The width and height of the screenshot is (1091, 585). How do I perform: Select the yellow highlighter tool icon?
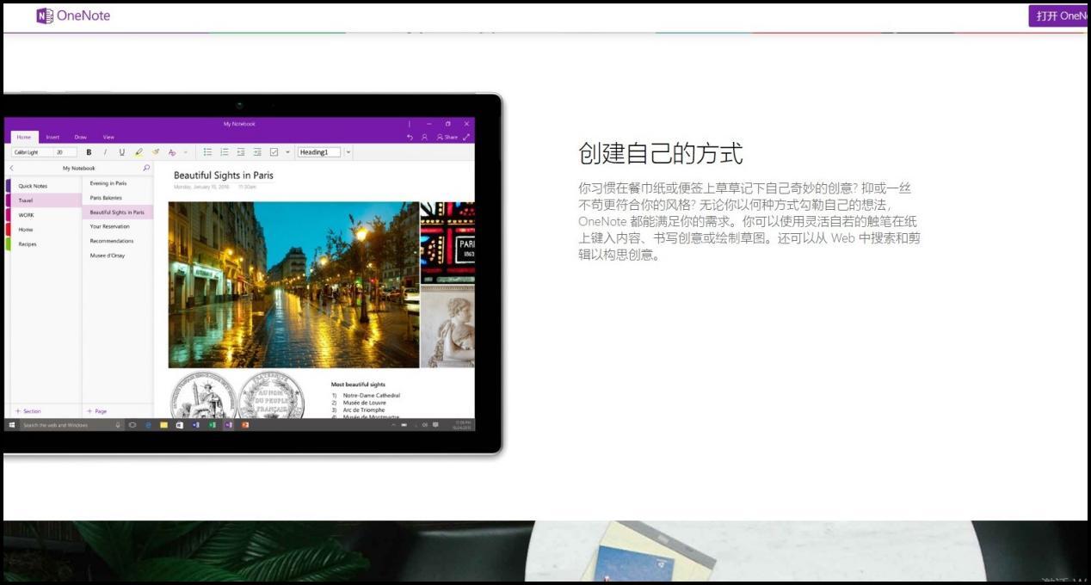139,152
